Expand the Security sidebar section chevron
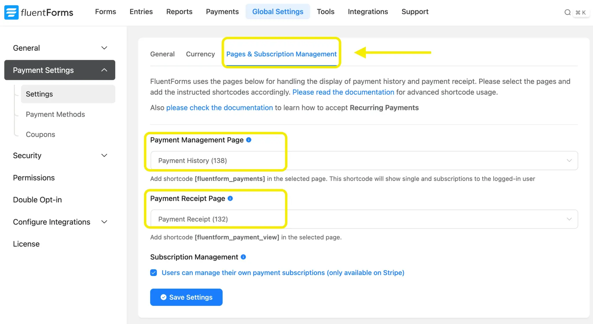Screen dimensions: 593x324 point(104,155)
